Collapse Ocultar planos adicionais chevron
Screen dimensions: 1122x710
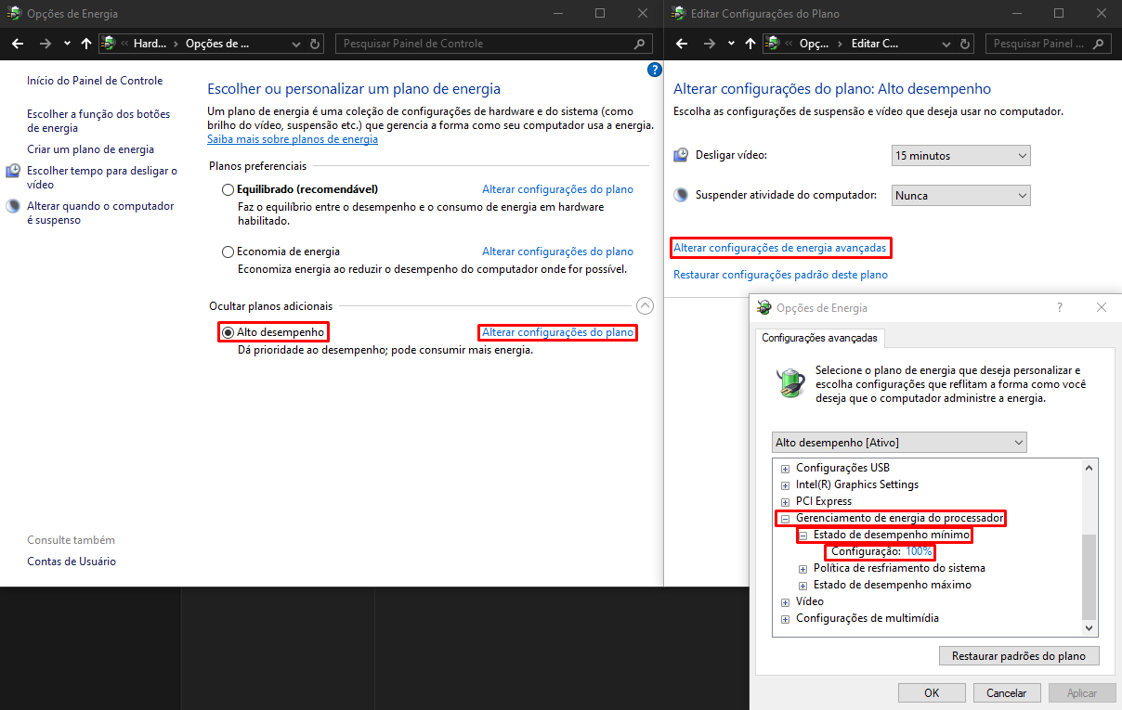point(645,305)
